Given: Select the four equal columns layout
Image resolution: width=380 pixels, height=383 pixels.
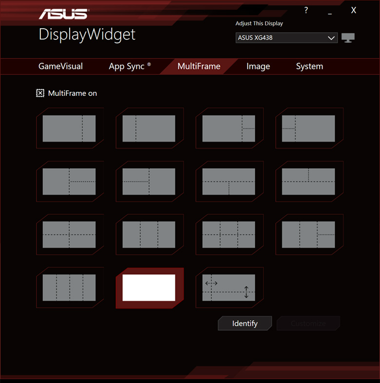Looking at the screenshot, I should coord(70,288).
